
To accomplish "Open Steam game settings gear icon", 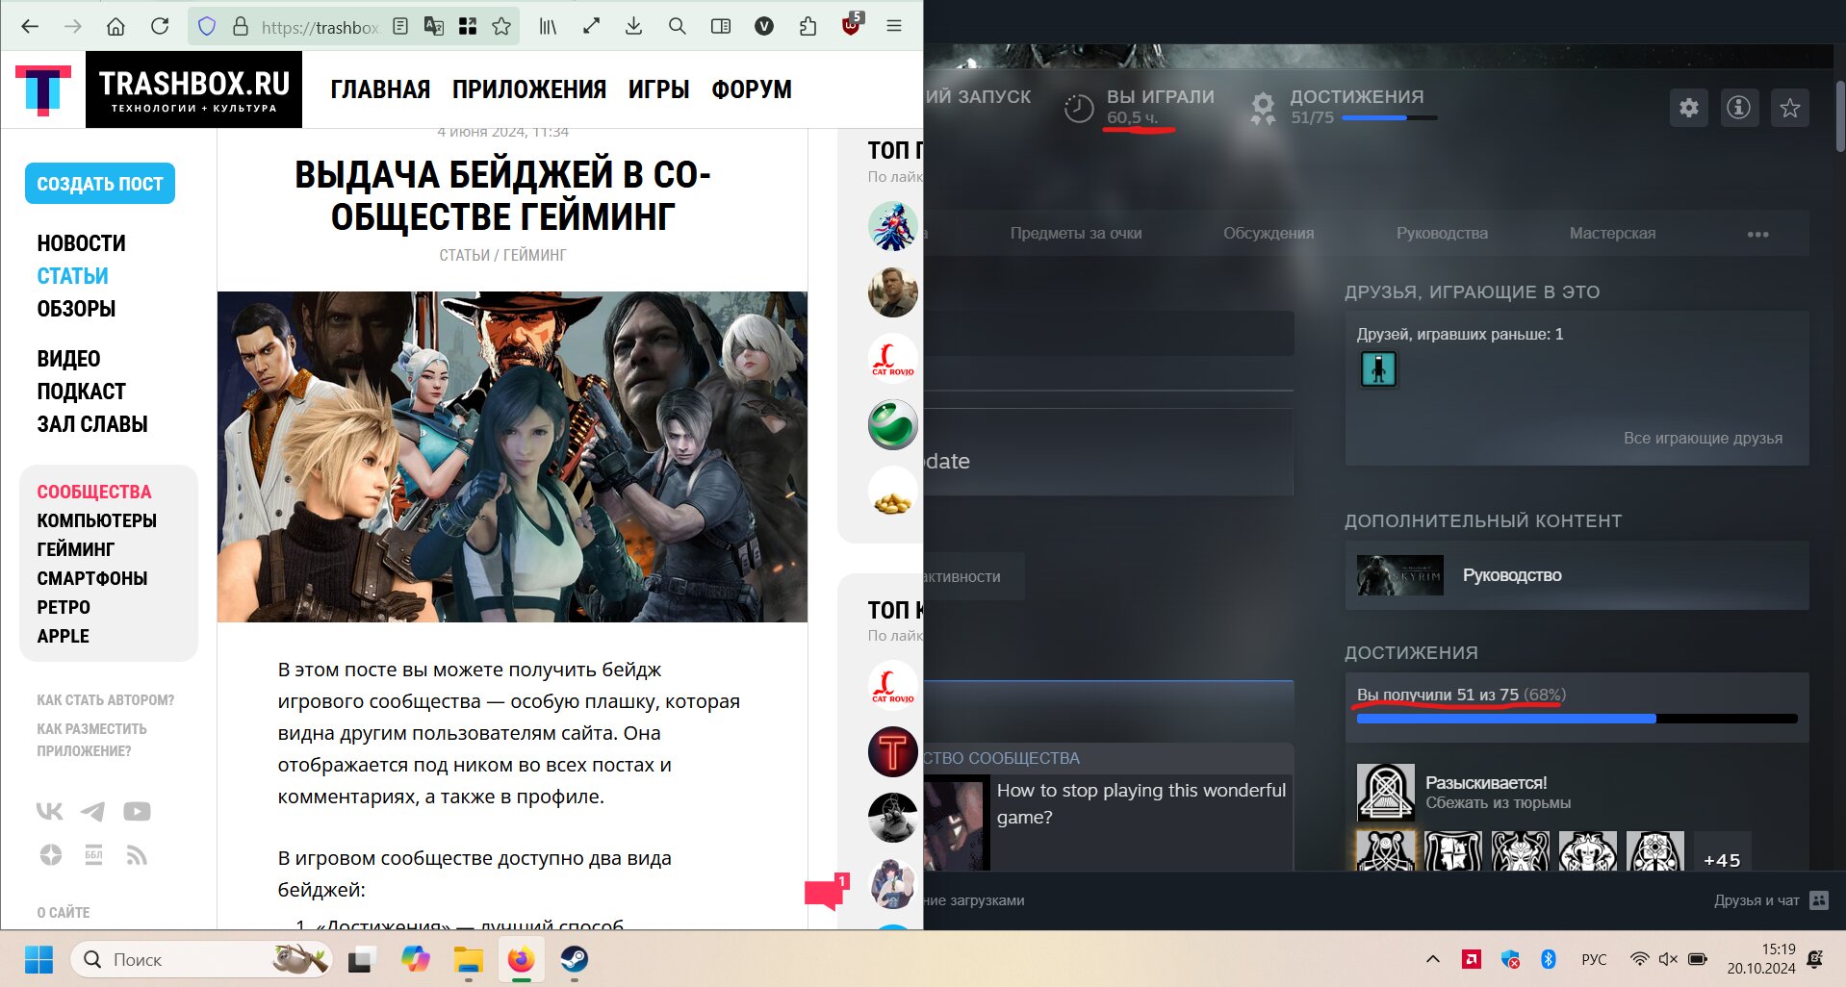I will pyautogui.click(x=1688, y=108).
